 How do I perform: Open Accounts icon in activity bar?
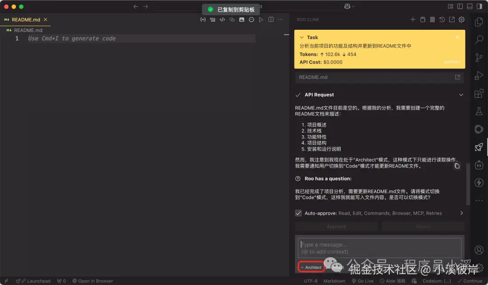click(479, 250)
